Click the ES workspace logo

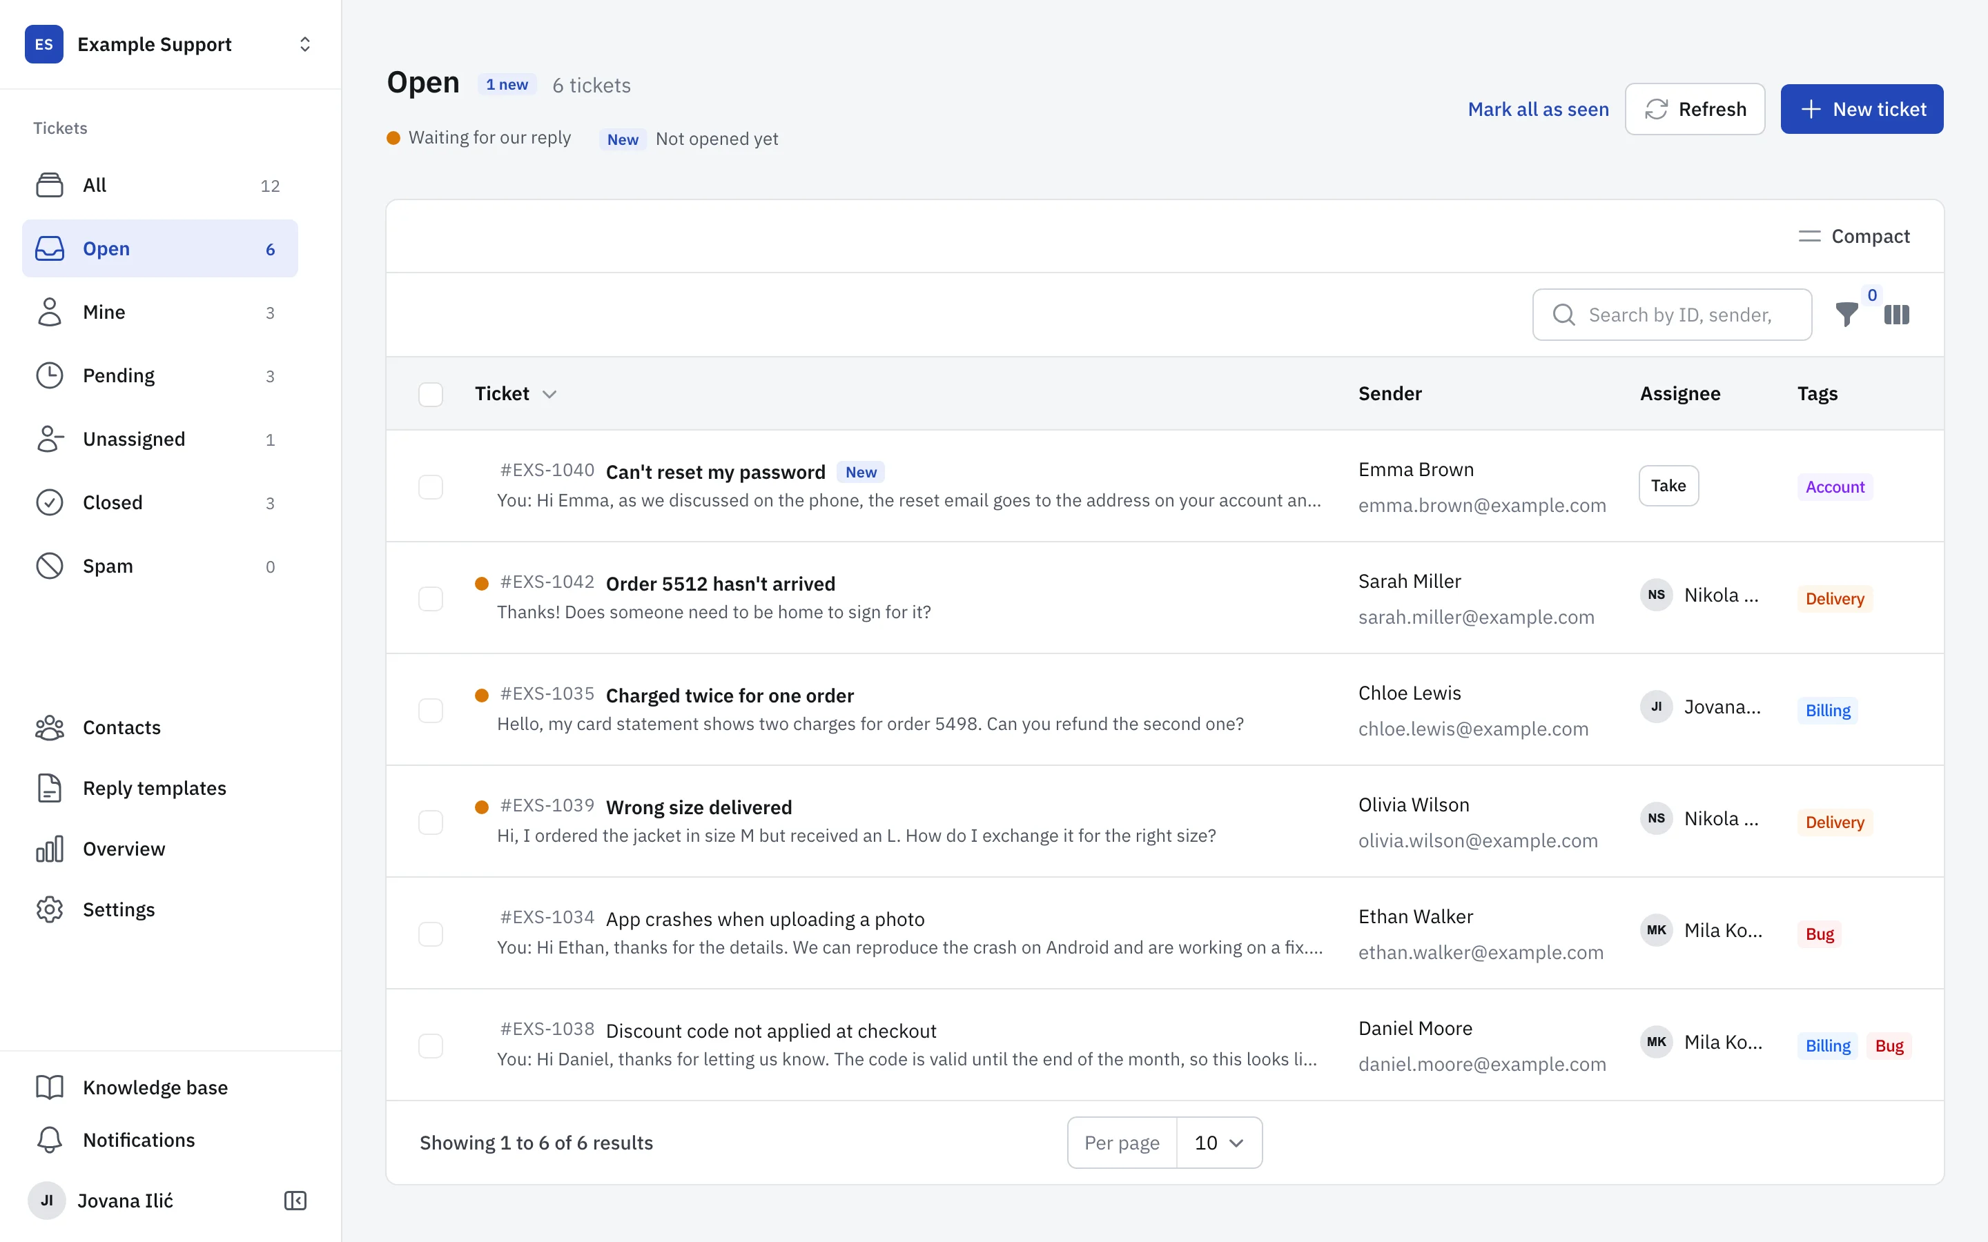click(44, 44)
